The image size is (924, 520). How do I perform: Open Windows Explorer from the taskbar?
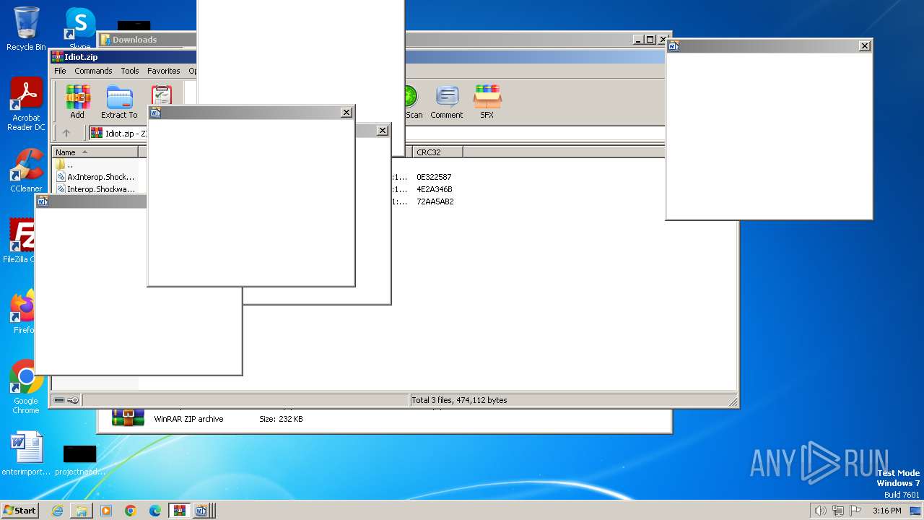pyautogui.click(x=82, y=511)
